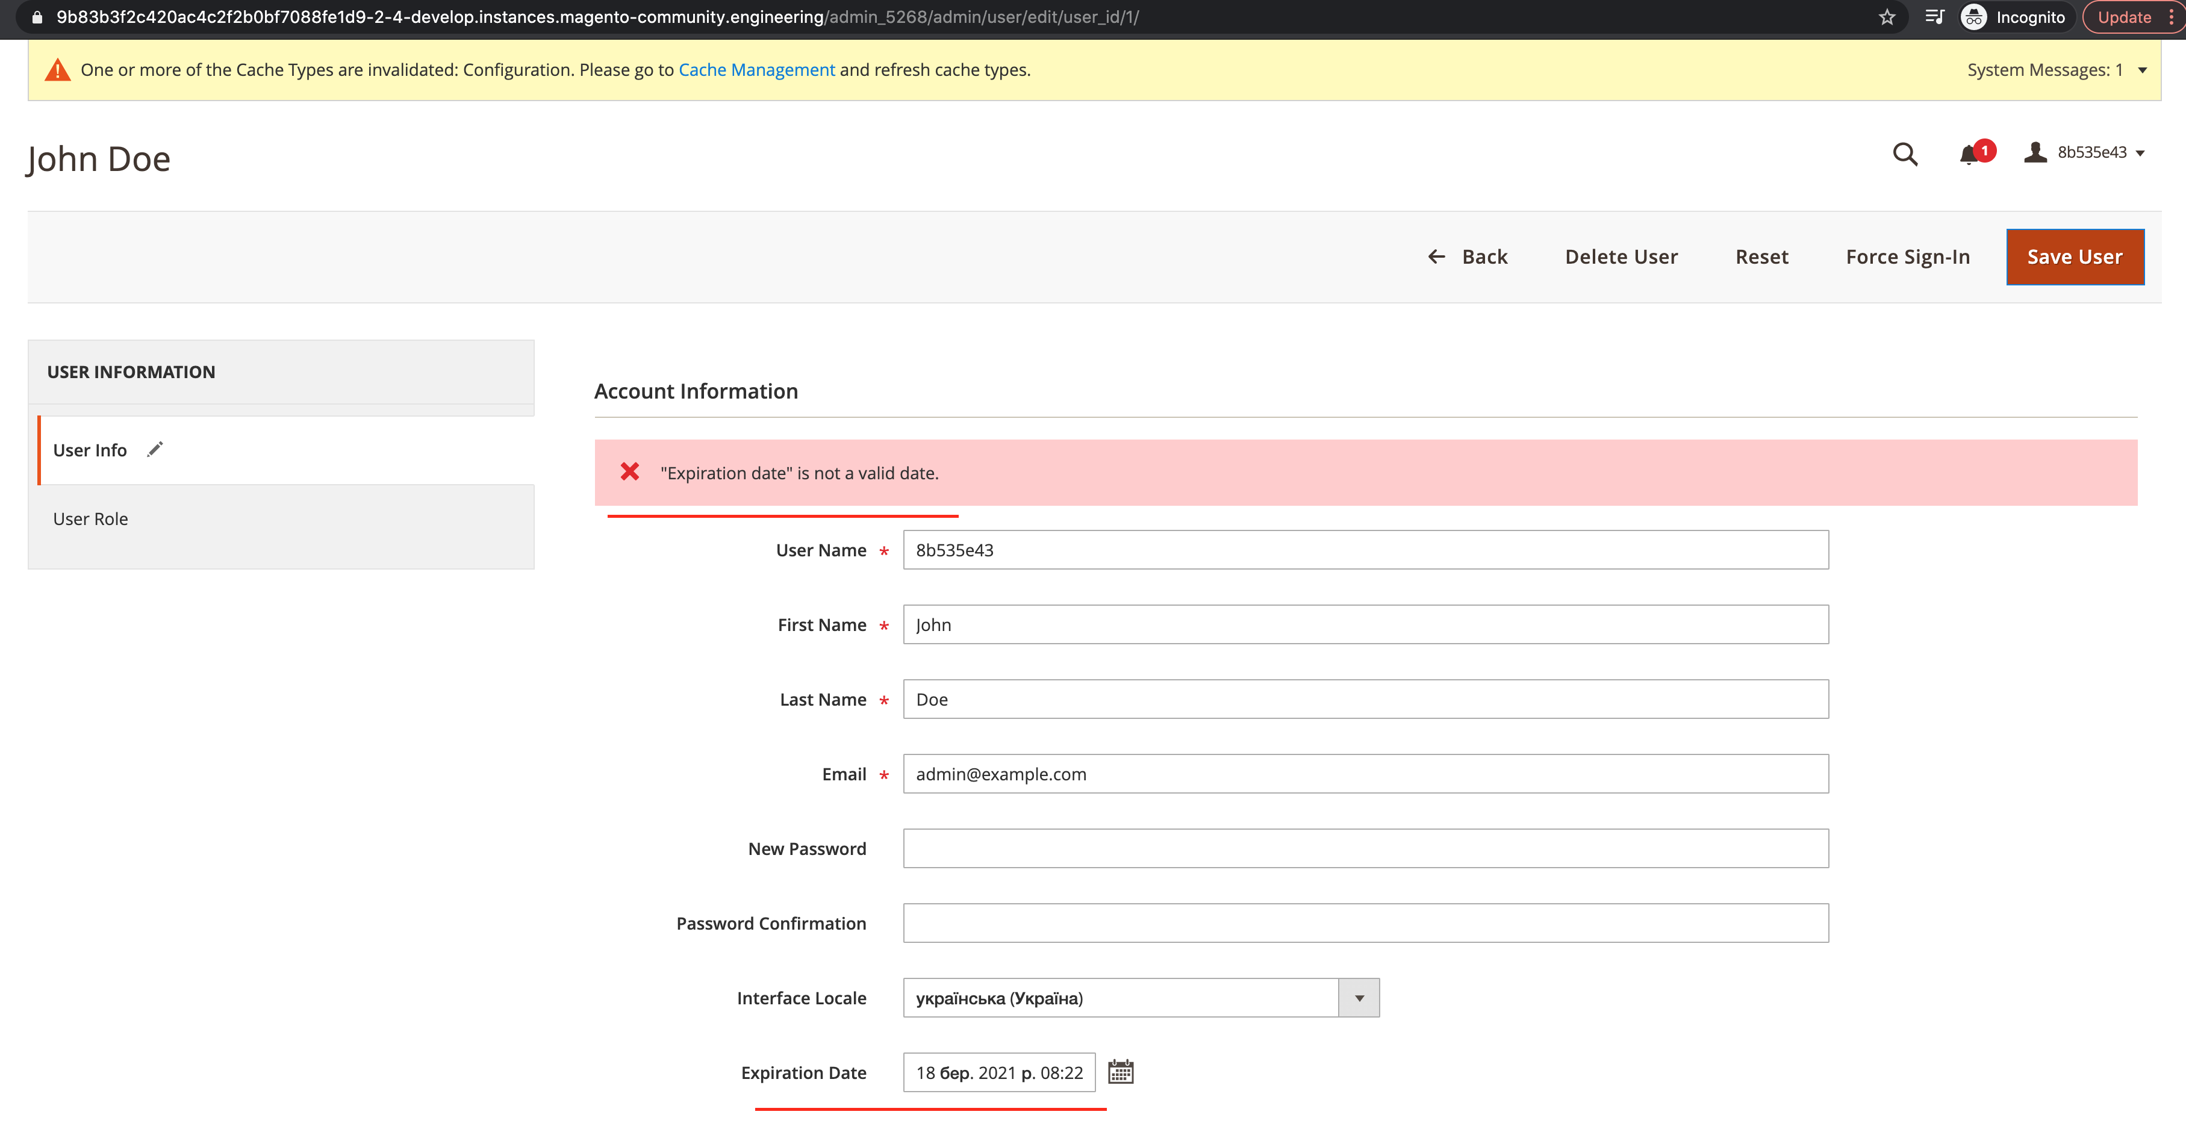The image size is (2186, 1144).
Task: Open the calendar picker for Expiration Date
Action: 1122,1072
